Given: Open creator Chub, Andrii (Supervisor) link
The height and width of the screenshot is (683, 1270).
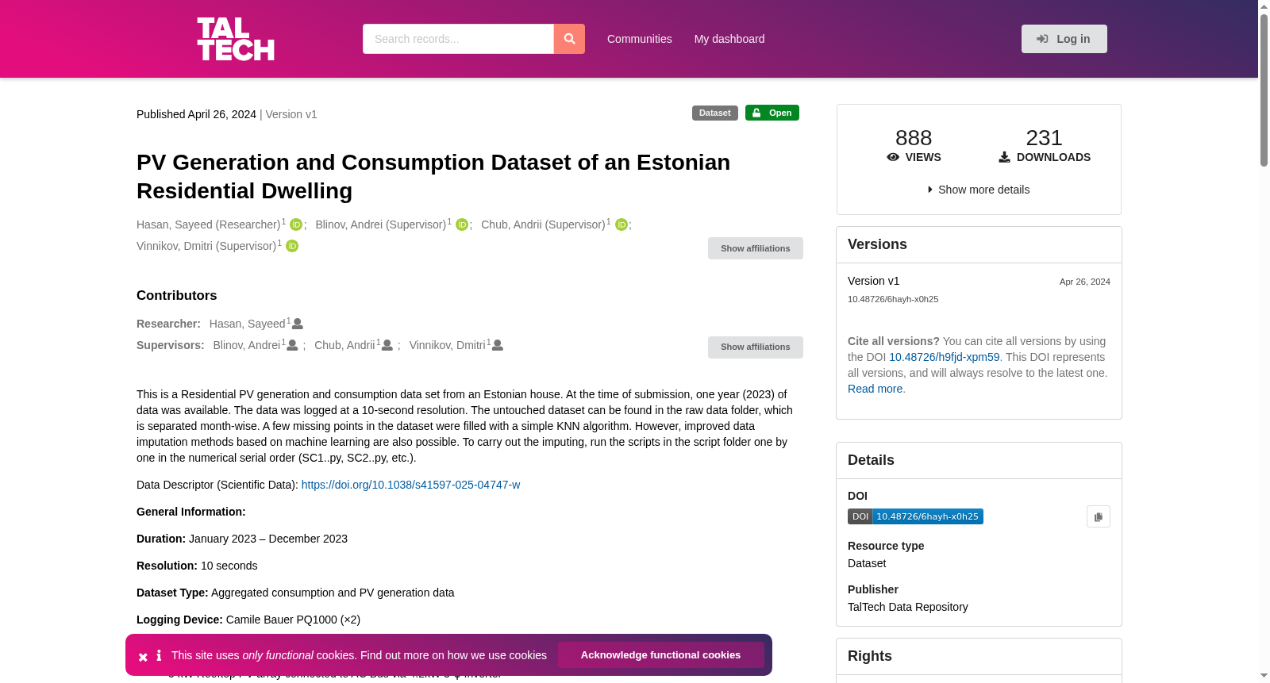Looking at the screenshot, I should [x=543, y=224].
